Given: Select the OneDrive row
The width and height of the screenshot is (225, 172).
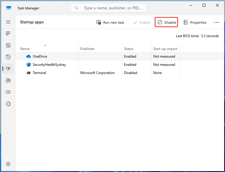Looking at the screenshot, I should (x=120, y=56).
